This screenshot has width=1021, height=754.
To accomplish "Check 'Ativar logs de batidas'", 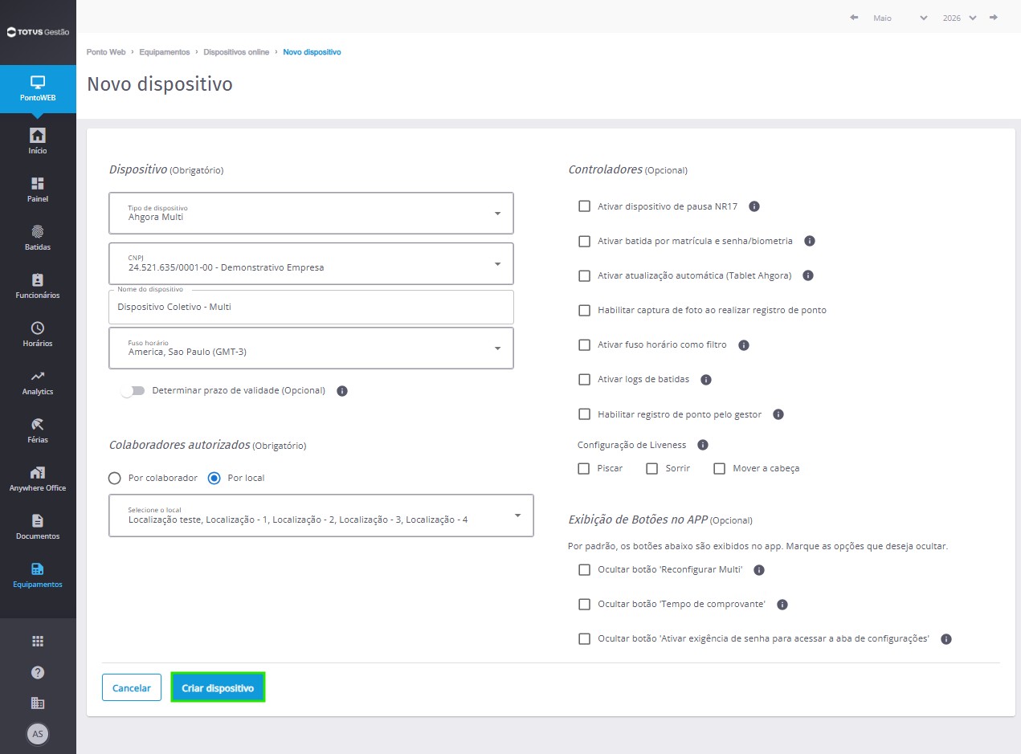I will 585,380.
